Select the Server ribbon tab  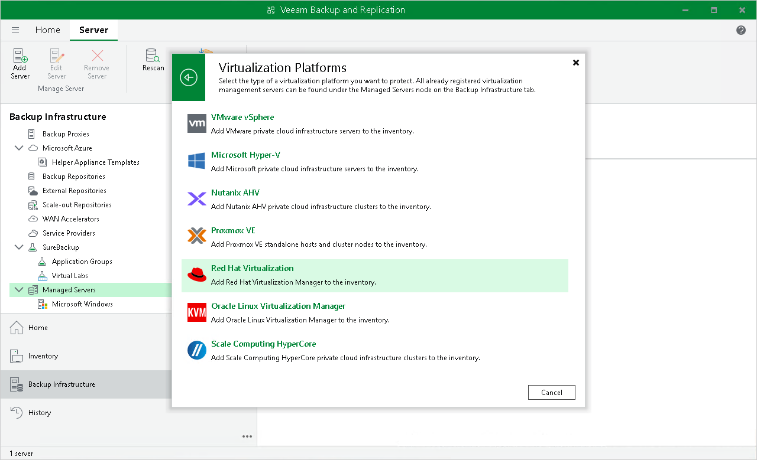click(x=93, y=30)
